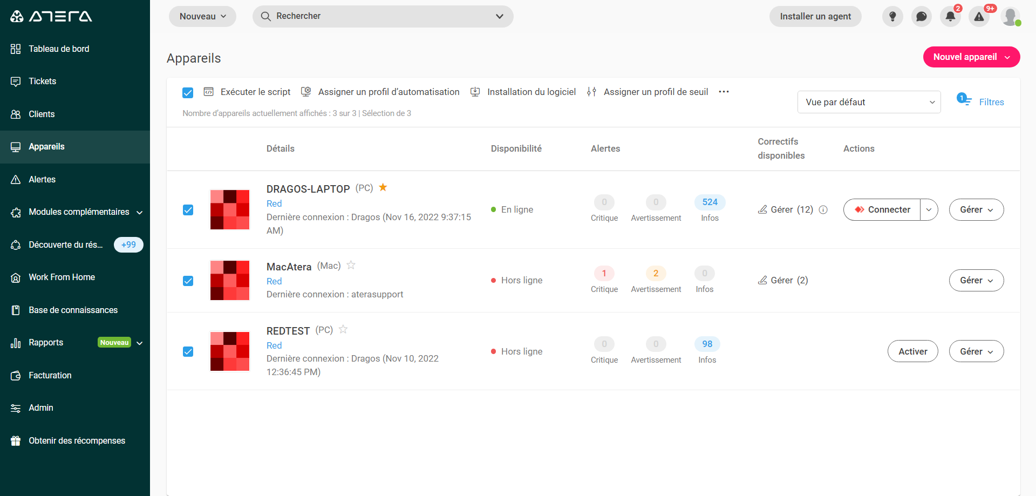Favorite REDTEST with the star

coord(343,329)
